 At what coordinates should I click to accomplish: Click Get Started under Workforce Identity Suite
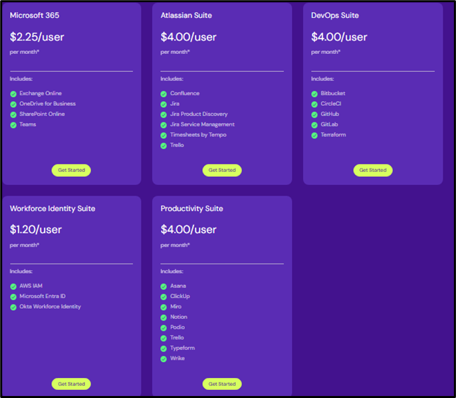point(71,384)
